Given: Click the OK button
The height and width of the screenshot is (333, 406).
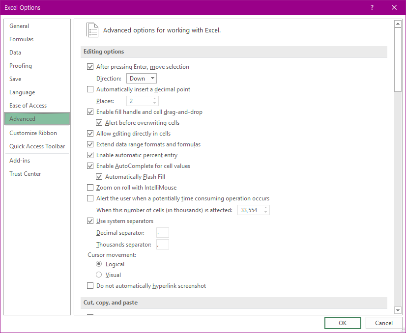Looking at the screenshot, I should pos(343,323).
